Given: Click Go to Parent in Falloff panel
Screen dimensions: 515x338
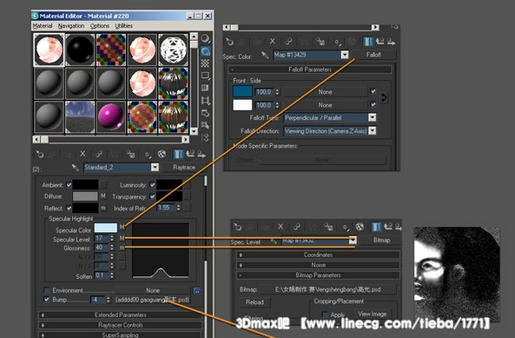Looking at the screenshot, I should click(x=380, y=42).
